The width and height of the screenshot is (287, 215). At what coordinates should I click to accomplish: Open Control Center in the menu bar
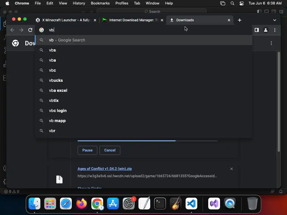242,3
